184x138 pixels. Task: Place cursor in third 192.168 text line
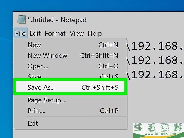pos(155,75)
